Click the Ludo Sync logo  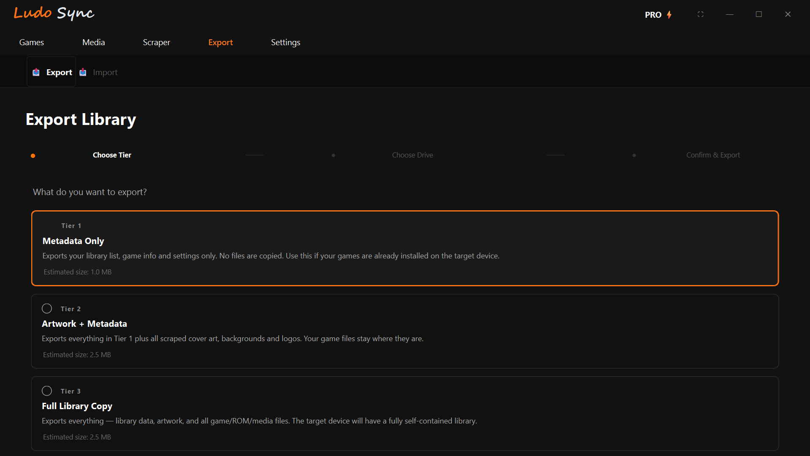click(x=54, y=13)
